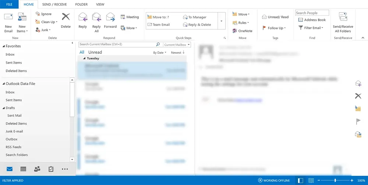Open the Move dropdown in ribbon
Viewport: 368px width, 185px height.
pos(241,14)
